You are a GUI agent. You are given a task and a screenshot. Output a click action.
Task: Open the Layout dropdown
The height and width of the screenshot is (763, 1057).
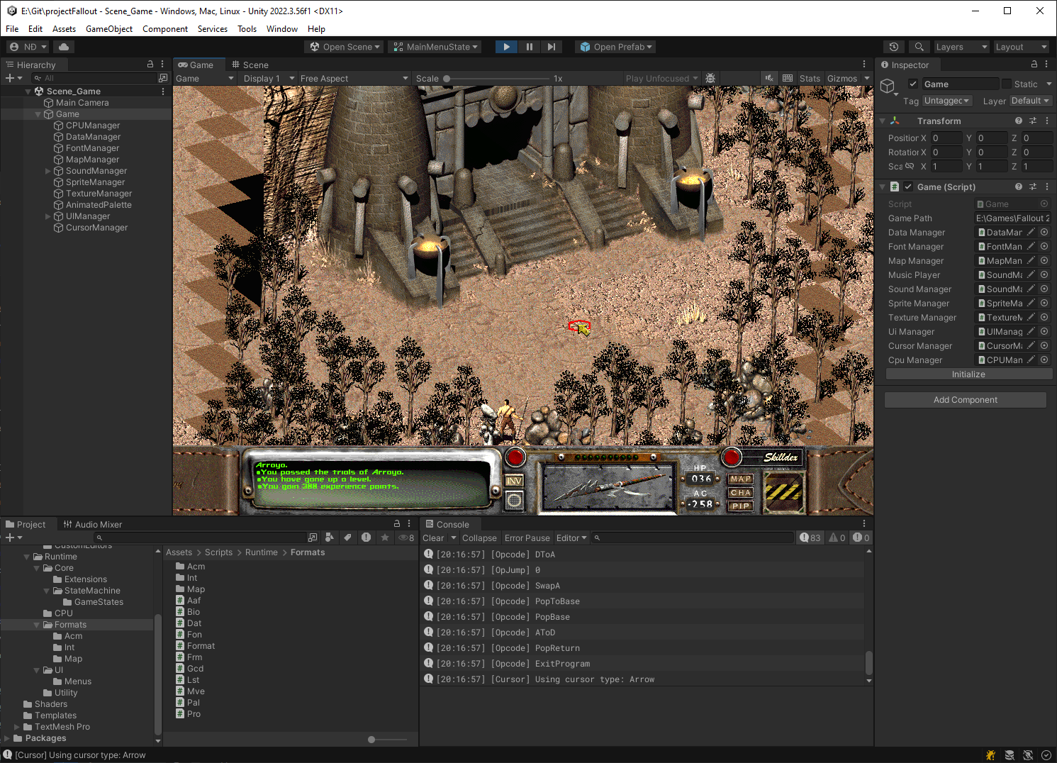[1021, 47]
